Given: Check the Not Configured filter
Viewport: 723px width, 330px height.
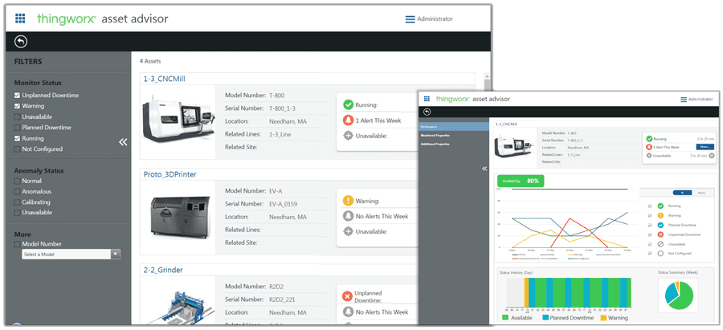Looking at the screenshot, I should coord(17,149).
